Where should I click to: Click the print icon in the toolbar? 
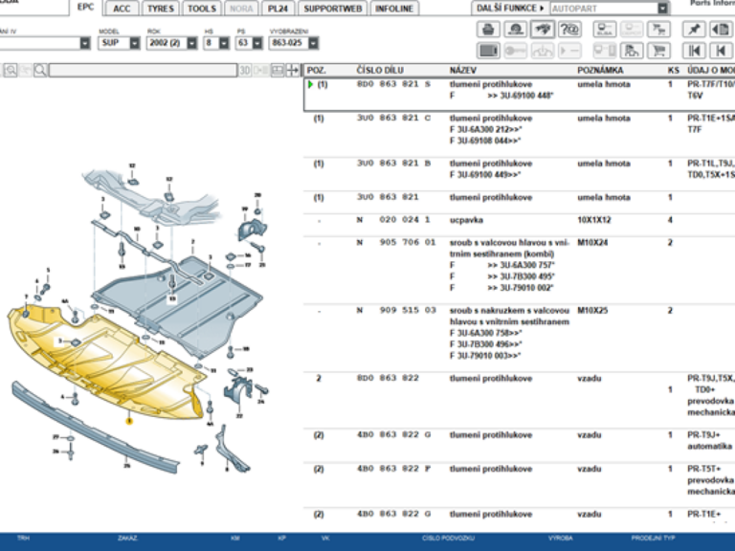tap(488, 30)
